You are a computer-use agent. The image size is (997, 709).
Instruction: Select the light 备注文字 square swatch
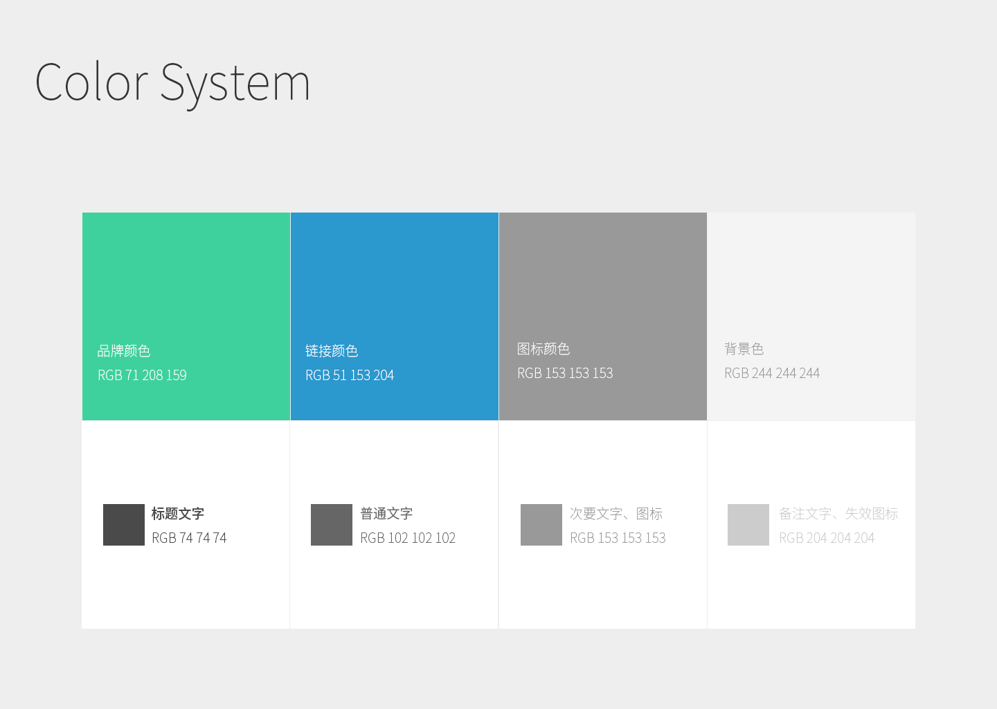pos(748,525)
